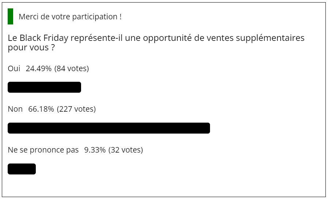Screen dimensions: 328x200
Task: Select the "Oui" answer label
Action: point(14,69)
